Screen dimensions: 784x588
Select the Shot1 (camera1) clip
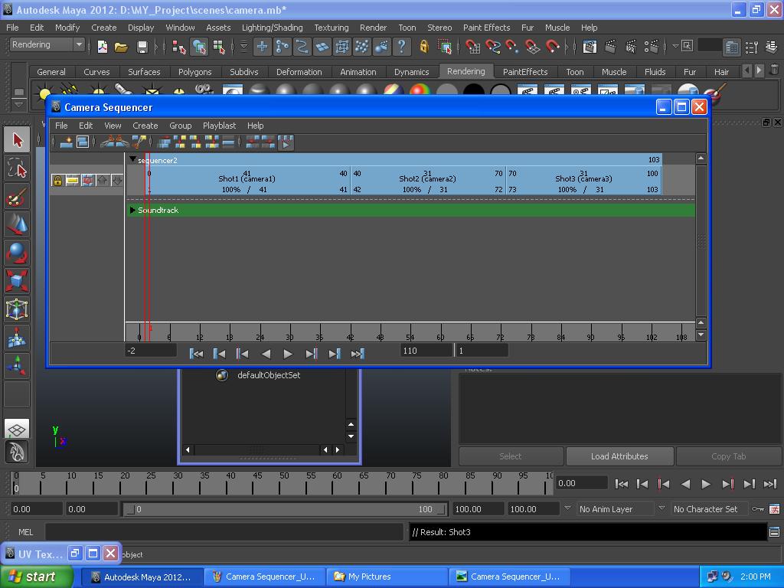coord(247,181)
